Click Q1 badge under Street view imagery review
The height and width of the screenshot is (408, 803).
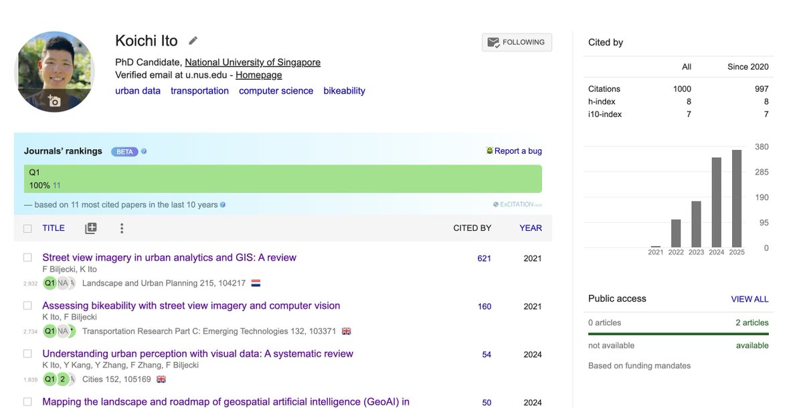click(50, 283)
